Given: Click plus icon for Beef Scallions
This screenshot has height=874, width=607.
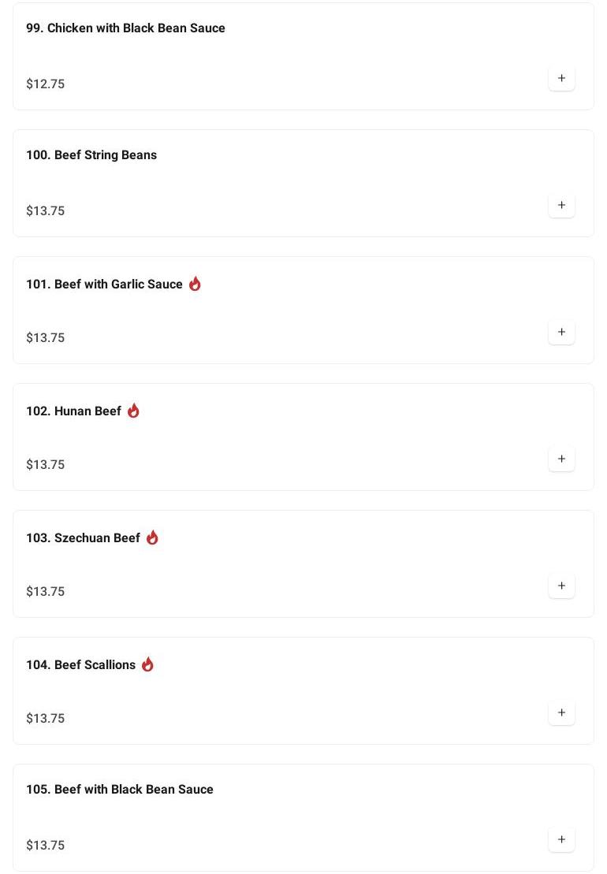Looking at the screenshot, I should [561, 713].
